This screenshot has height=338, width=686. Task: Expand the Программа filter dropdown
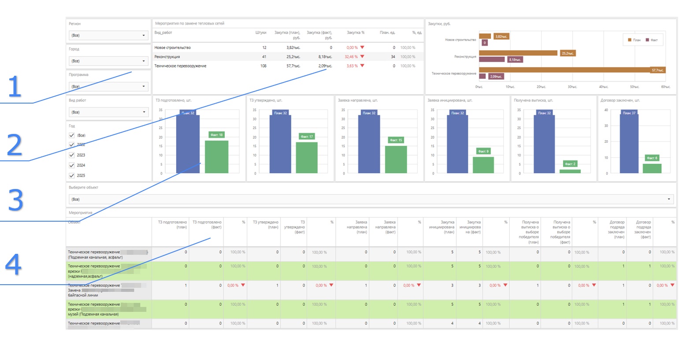coord(108,87)
